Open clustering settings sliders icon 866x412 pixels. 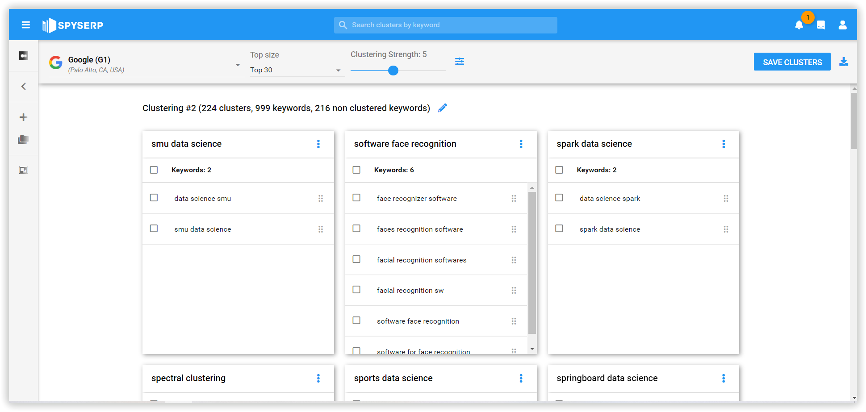point(459,62)
